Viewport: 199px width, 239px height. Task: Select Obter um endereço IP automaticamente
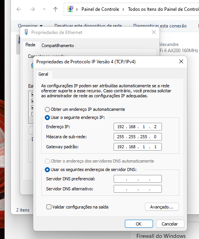click(47, 109)
